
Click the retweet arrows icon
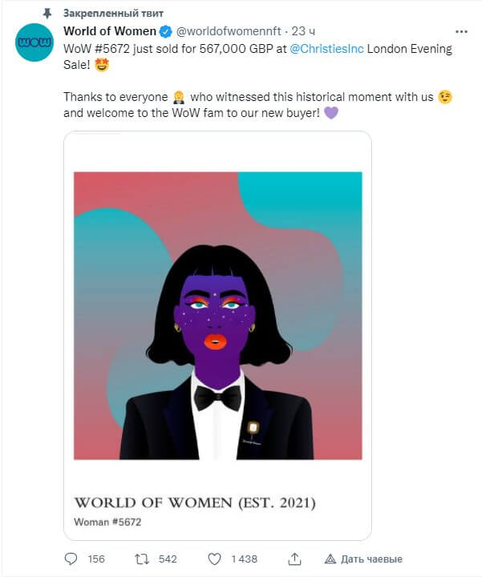coord(142,559)
